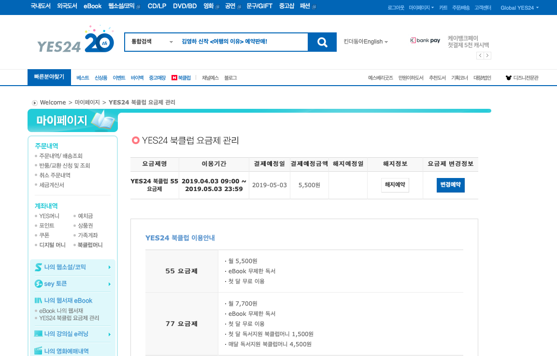Open 북클럽머니 sidebar link
Viewport: 557px width, 356px height.
click(90, 245)
